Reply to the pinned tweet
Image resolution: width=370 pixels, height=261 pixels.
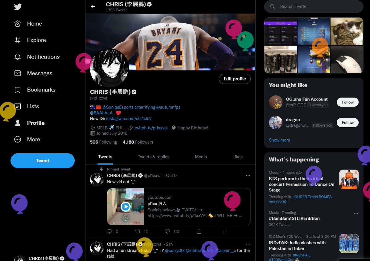point(110,231)
